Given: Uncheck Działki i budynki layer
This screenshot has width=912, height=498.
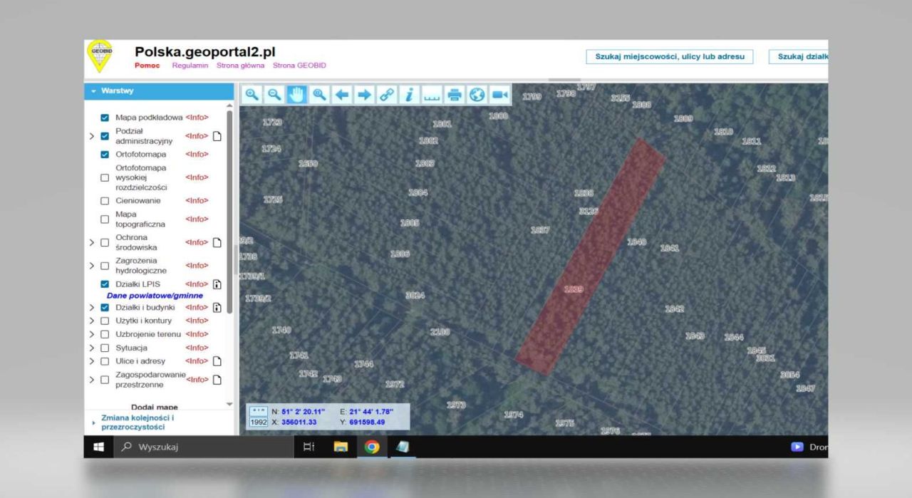Looking at the screenshot, I should click(x=105, y=308).
